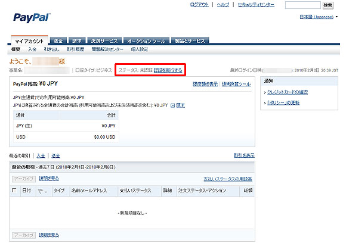The width and height of the screenshot is (346, 246).
Task: Click the JPY (主) currency row
Action: [66, 126]
